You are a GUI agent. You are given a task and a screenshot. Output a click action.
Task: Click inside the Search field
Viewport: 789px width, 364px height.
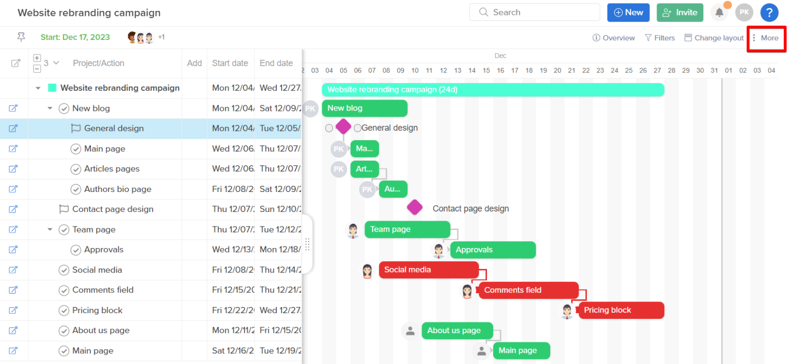(x=534, y=12)
